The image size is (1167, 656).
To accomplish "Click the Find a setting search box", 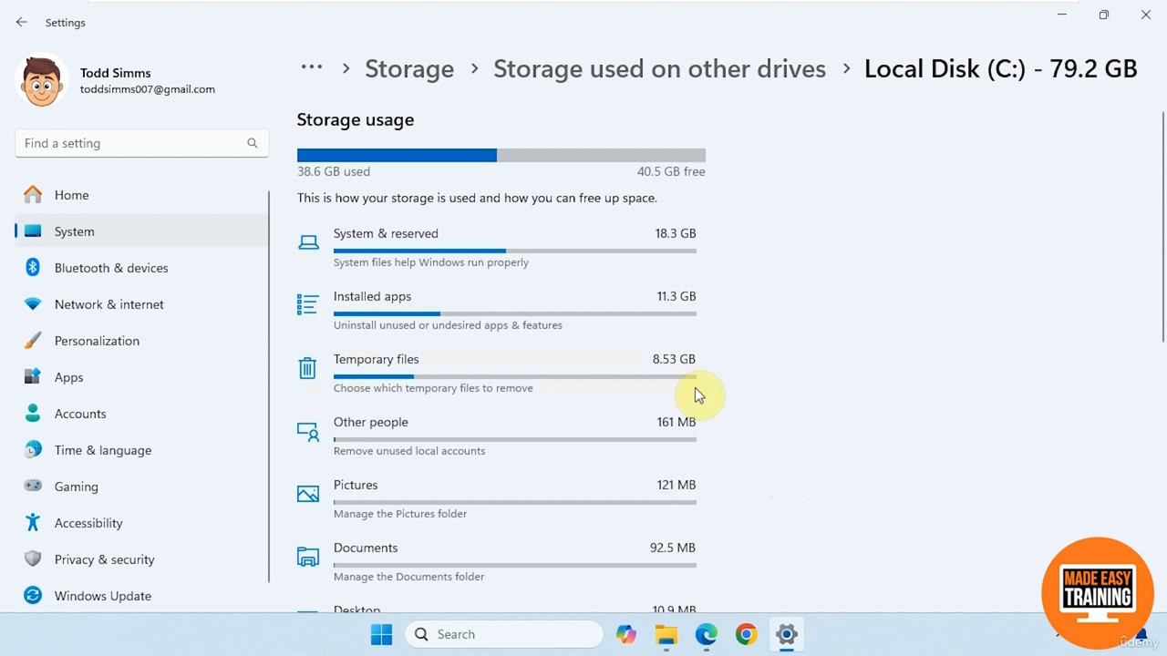I will coord(132,143).
